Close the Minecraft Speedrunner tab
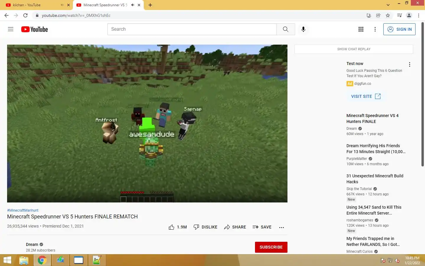This screenshot has height=266, width=425. [139, 5]
